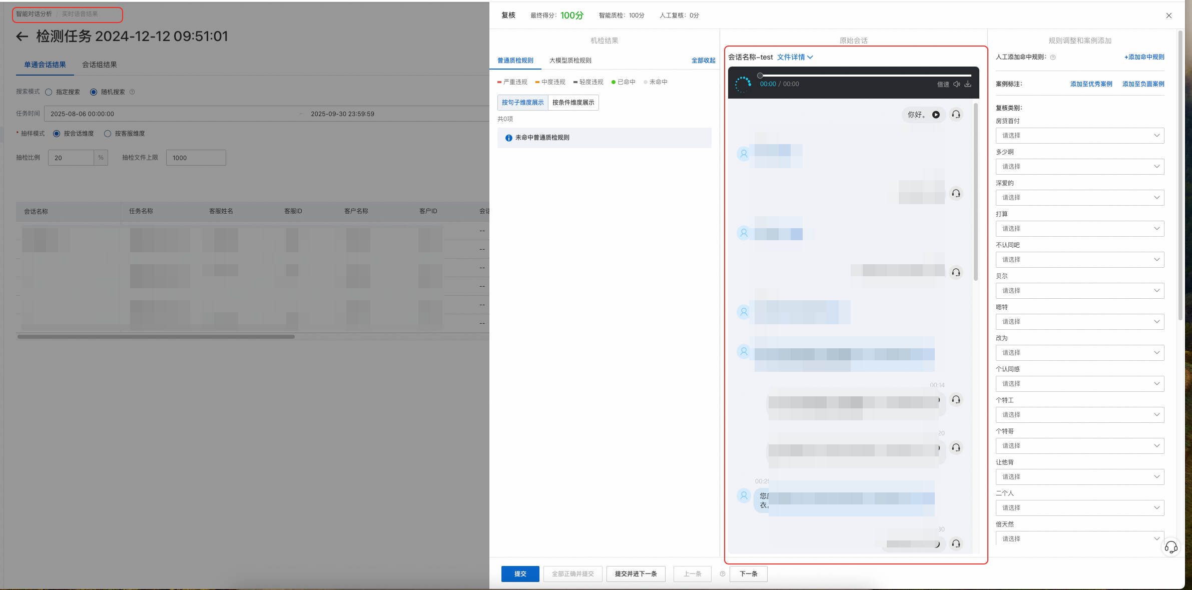Click the +添加命中规则 link
Viewport: 1192px width, 590px height.
tap(1144, 57)
